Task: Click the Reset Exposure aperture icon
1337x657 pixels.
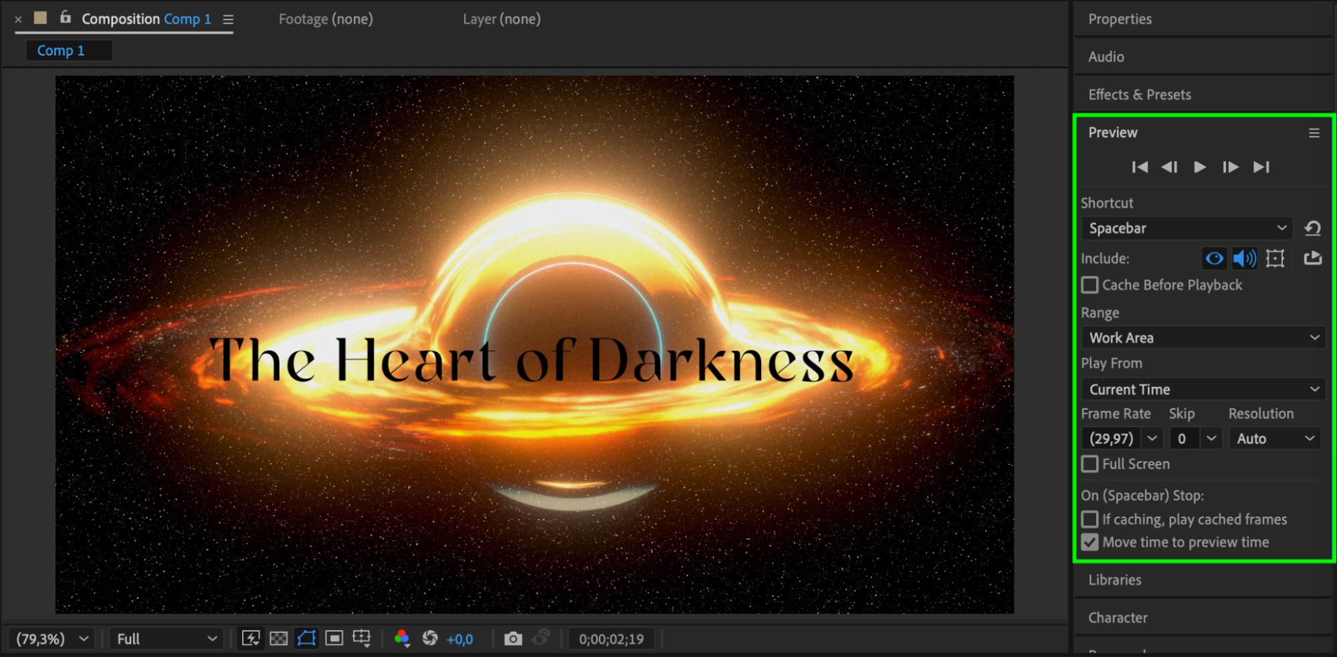Action: coord(430,639)
